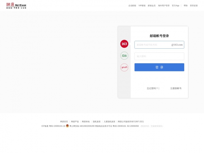Click the police badge icon in footer
Viewport: 204px width, 153px height.
point(67,126)
